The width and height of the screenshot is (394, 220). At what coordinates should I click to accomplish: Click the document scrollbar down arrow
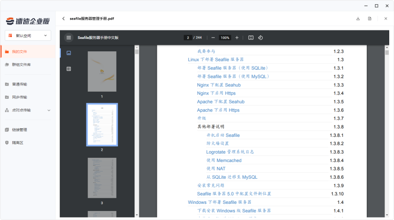[387, 215]
